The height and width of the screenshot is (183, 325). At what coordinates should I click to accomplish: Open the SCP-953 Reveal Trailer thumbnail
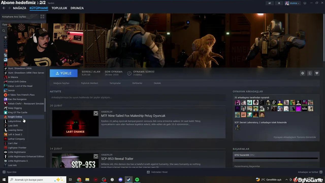(75, 160)
